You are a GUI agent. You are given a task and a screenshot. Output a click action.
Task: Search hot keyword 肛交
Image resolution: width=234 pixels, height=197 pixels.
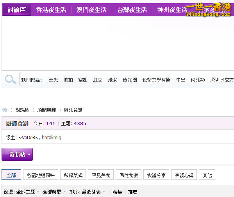click(98, 80)
